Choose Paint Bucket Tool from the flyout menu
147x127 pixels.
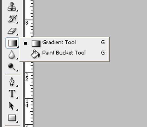pyautogui.click(x=64, y=53)
